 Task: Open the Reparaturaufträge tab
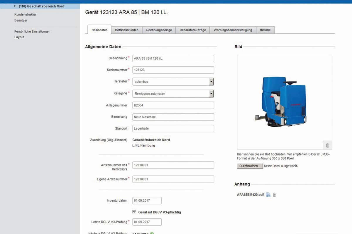pos(193,30)
